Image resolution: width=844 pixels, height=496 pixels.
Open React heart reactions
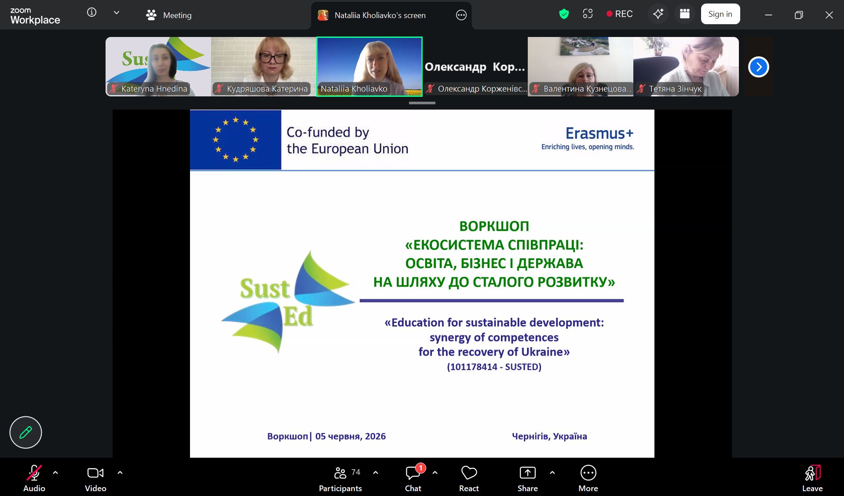(469, 478)
